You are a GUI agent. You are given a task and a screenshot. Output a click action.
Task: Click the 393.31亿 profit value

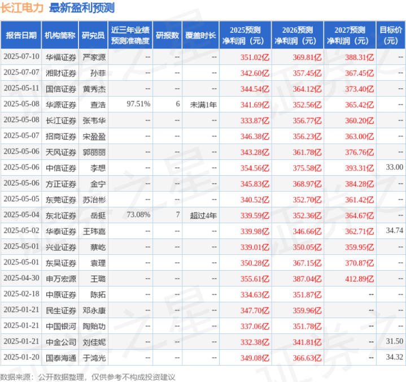(x=359, y=168)
